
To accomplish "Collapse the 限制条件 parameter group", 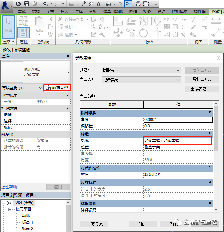I will tap(210, 112).
